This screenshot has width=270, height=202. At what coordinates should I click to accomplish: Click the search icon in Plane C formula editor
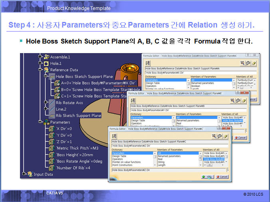tap(213, 136)
